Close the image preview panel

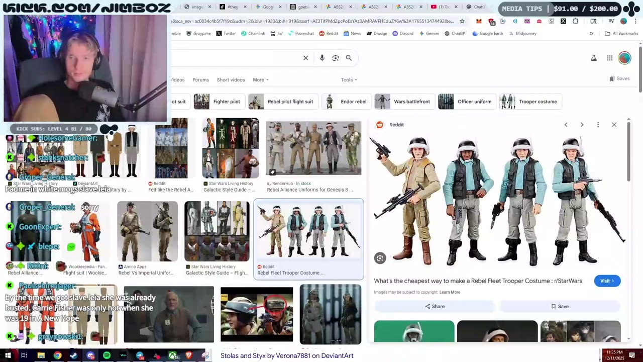click(614, 125)
